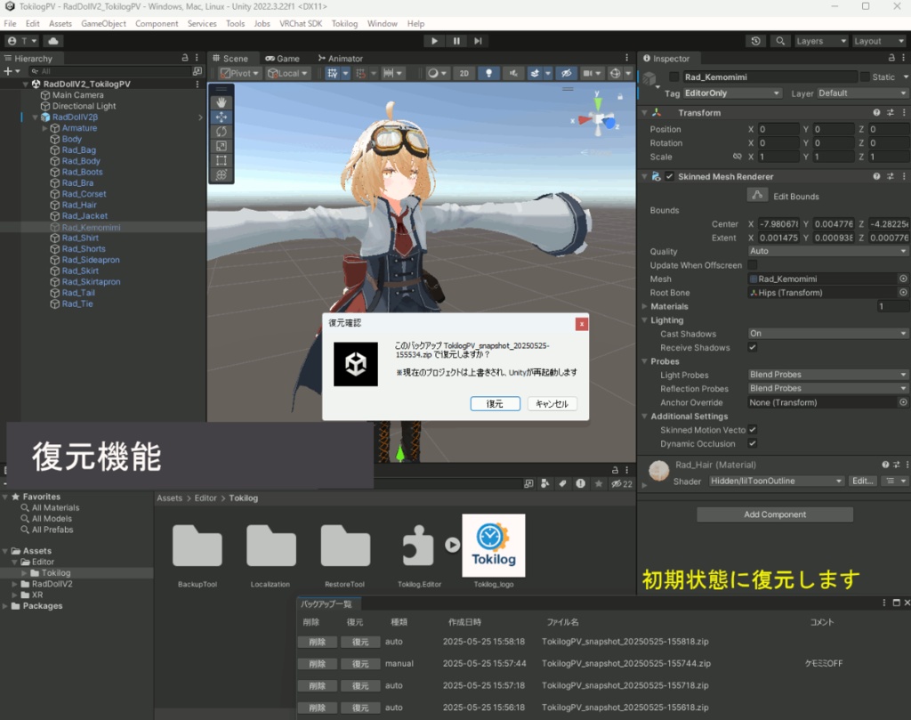Select the Hand tool in the Scene view
This screenshot has width=911, height=720.
(221, 102)
